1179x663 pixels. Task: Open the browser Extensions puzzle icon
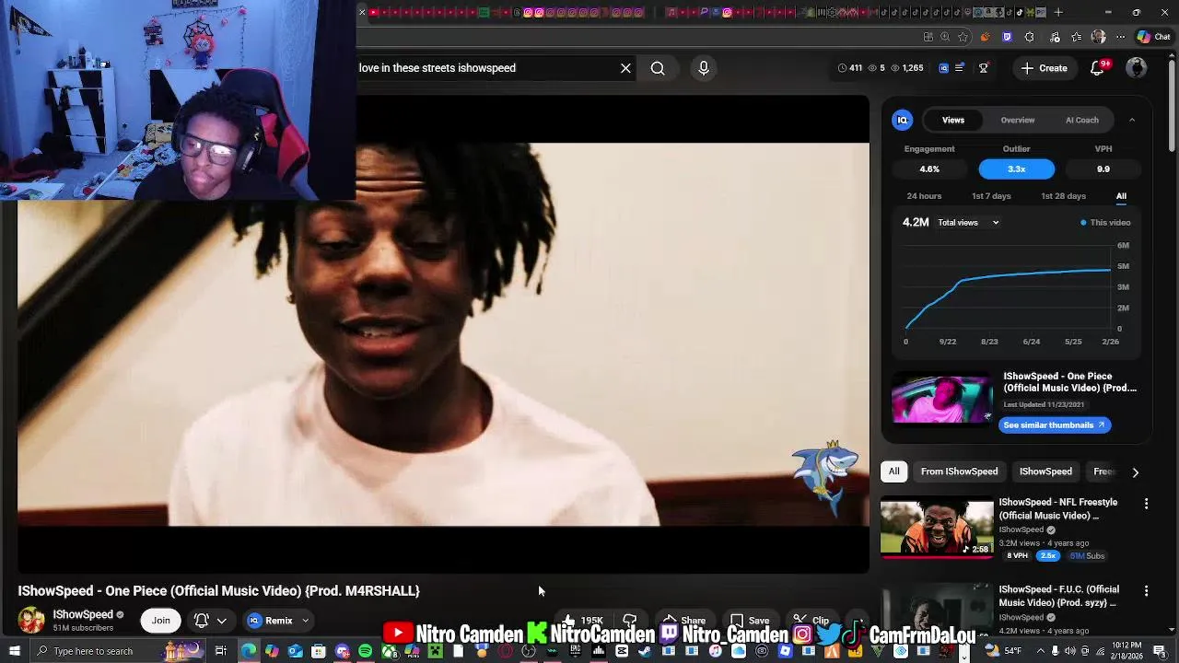coord(1029,37)
